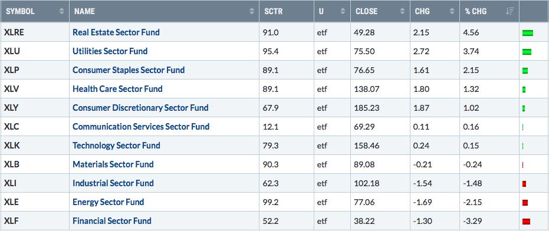
Task: Open Consumer Discretionary Sector Fund link
Action: (x=140, y=108)
